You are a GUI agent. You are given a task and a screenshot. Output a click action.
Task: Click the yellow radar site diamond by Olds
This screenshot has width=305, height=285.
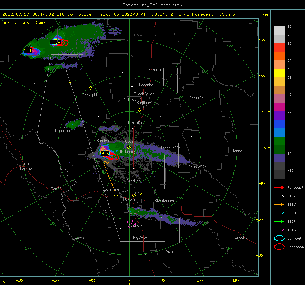129,148
